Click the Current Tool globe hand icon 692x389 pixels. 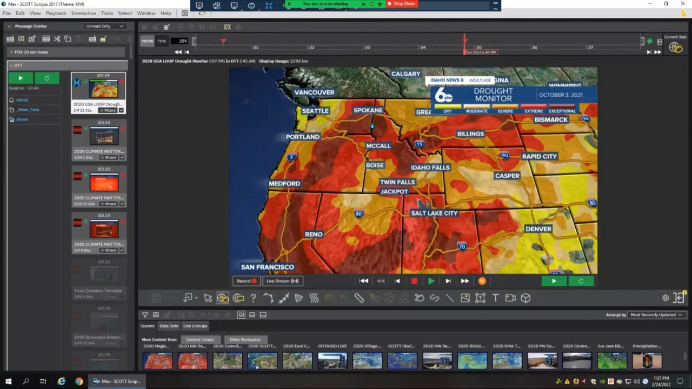point(675,47)
